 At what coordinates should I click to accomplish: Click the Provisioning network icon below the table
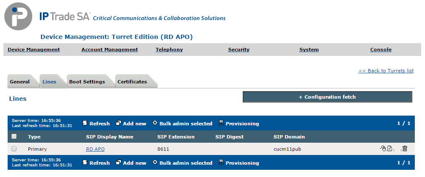point(221,163)
